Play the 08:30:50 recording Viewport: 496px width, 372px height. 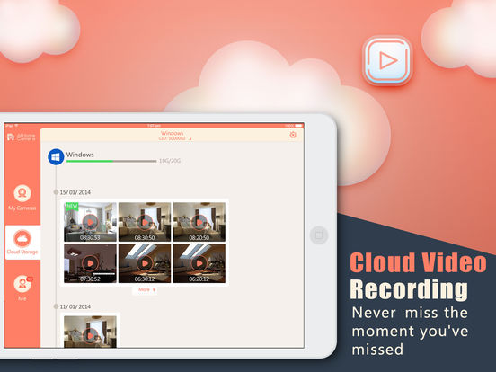pyautogui.click(x=145, y=222)
